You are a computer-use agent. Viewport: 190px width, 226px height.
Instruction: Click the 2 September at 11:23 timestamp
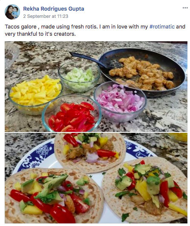tap(46, 16)
